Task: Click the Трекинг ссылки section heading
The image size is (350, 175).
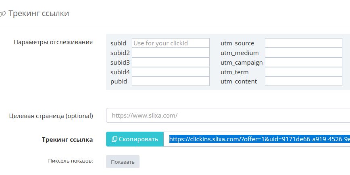Action: (39, 13)
